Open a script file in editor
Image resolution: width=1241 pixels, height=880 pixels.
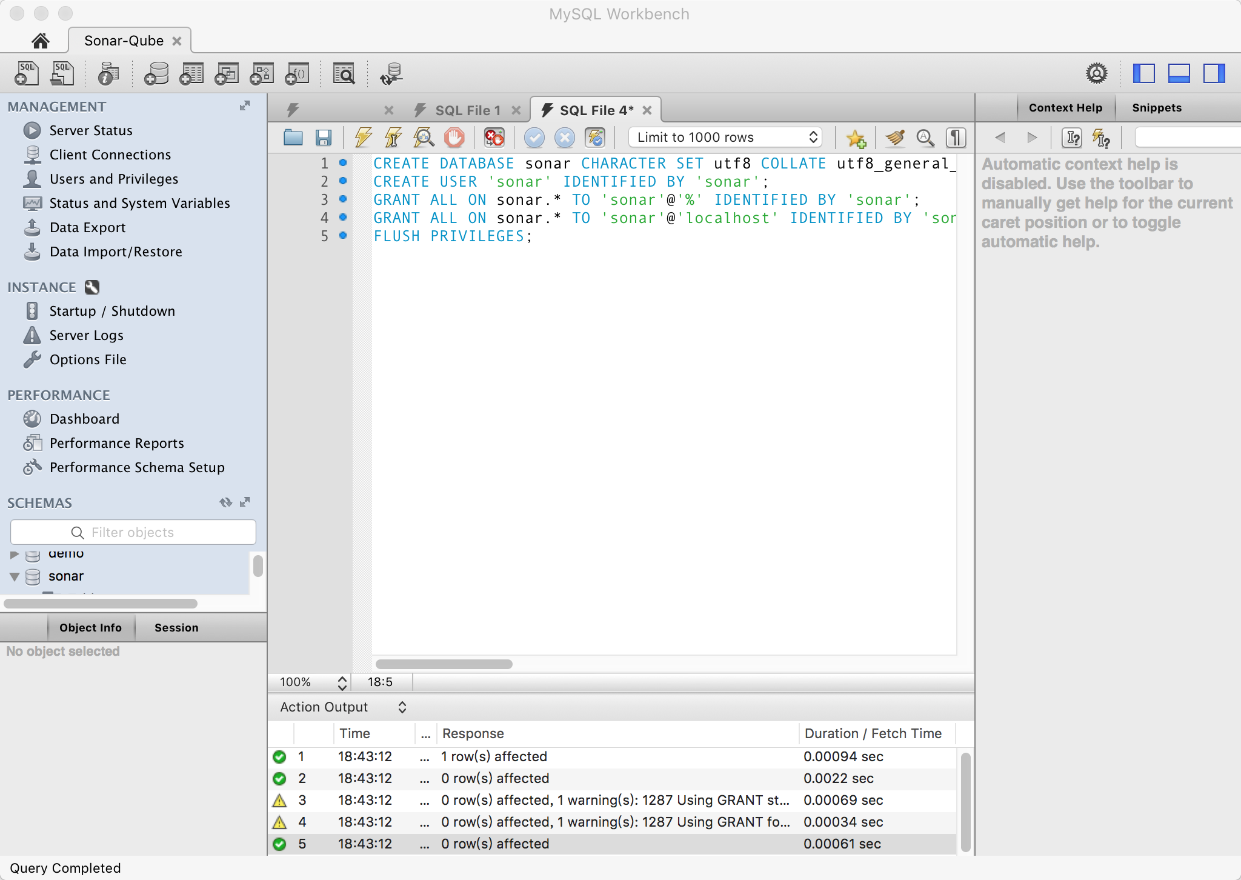(x=293, y=138)
